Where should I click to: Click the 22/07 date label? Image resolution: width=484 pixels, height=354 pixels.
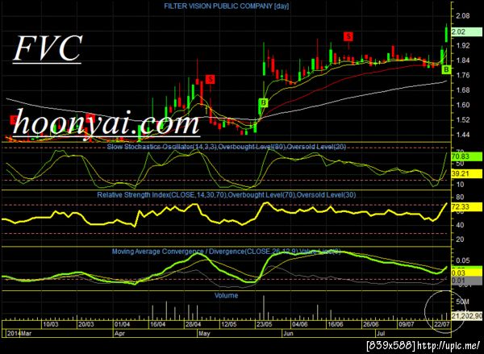tap(441, 324)
